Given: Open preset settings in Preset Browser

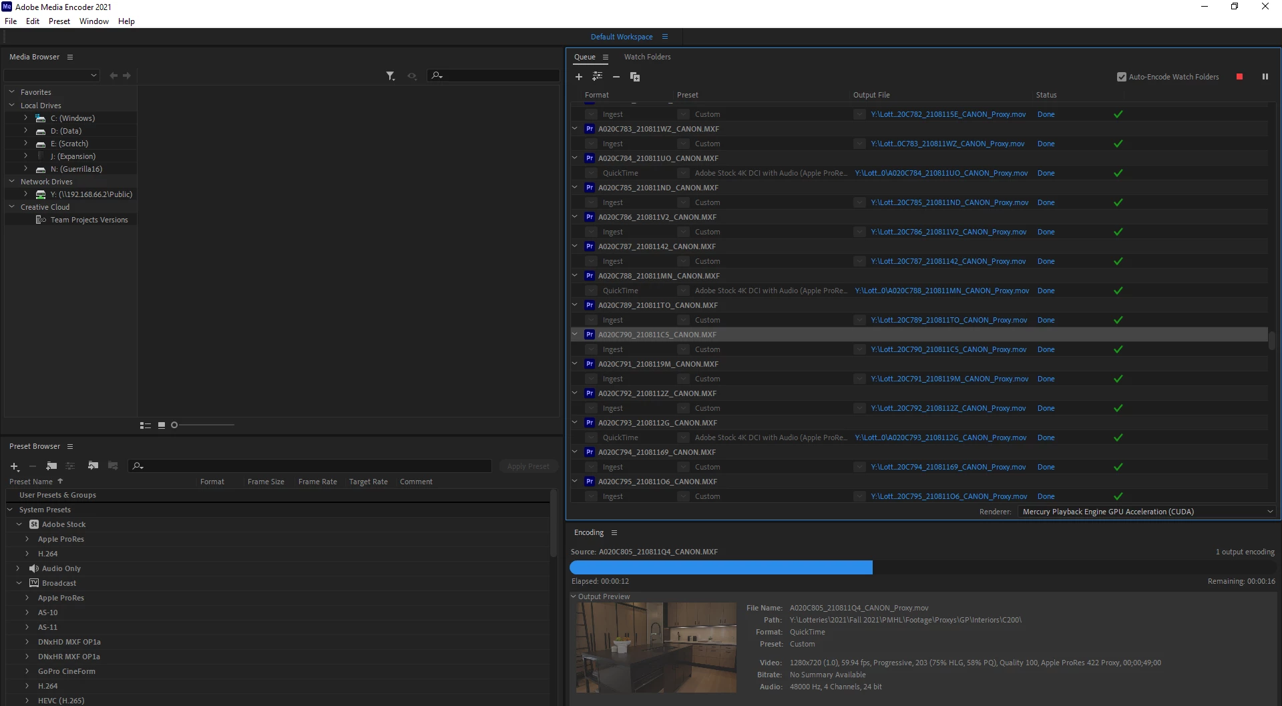Looking at the screenshot, I should point(70,466).
